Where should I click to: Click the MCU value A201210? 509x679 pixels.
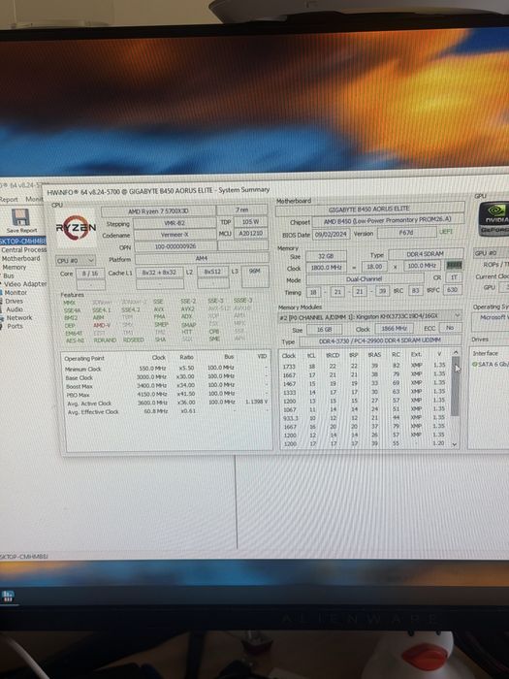coord(251,234)
